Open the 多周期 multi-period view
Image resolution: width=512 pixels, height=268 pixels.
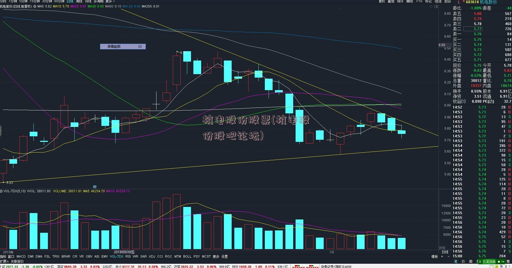click(98, 1)
